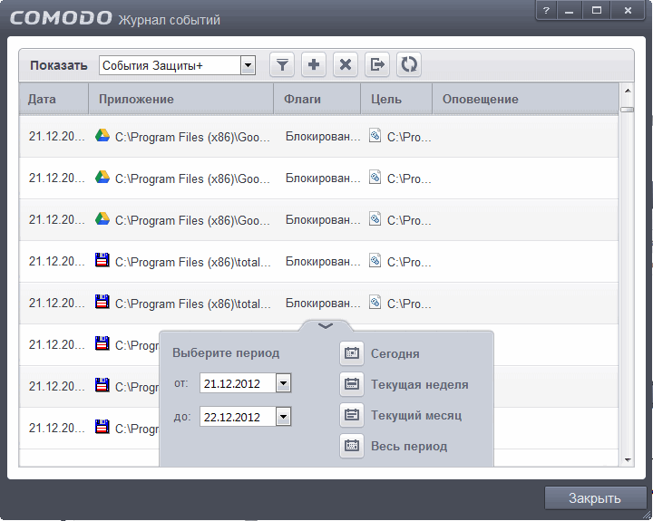Select first row application path 'C:\Program Files (x86)\Goo...'
653x521 pixels.
192,137
